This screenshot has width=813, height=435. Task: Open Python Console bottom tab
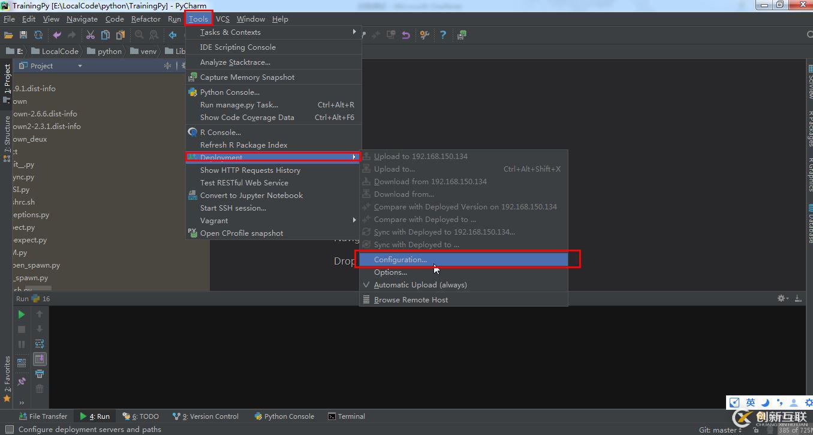284,416
